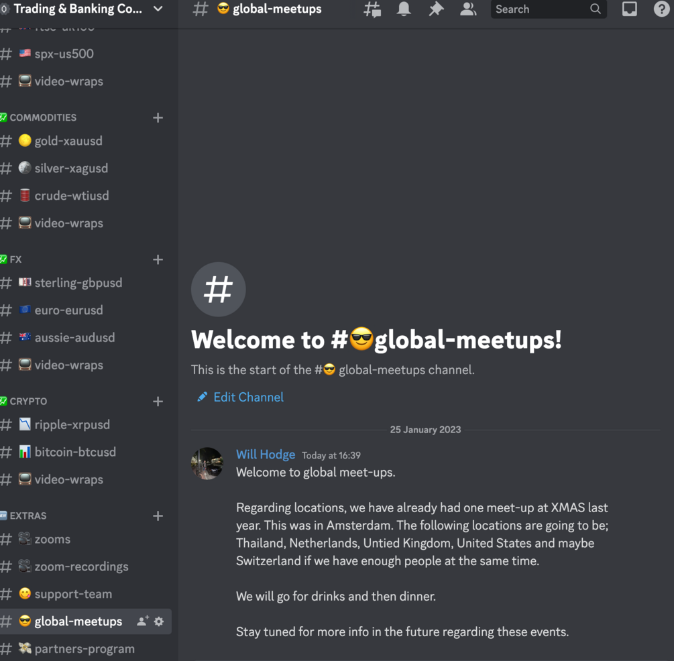Open Will Hodge's username profile
Viewport: 674px width, 661px height.
tap(266, 455)
